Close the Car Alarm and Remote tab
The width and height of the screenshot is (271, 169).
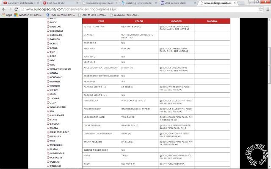click(38, 3)
